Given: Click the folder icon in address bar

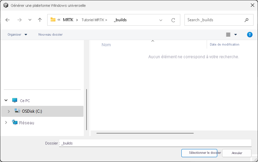Looking at the screenshot, I should (x=53, y=20).
